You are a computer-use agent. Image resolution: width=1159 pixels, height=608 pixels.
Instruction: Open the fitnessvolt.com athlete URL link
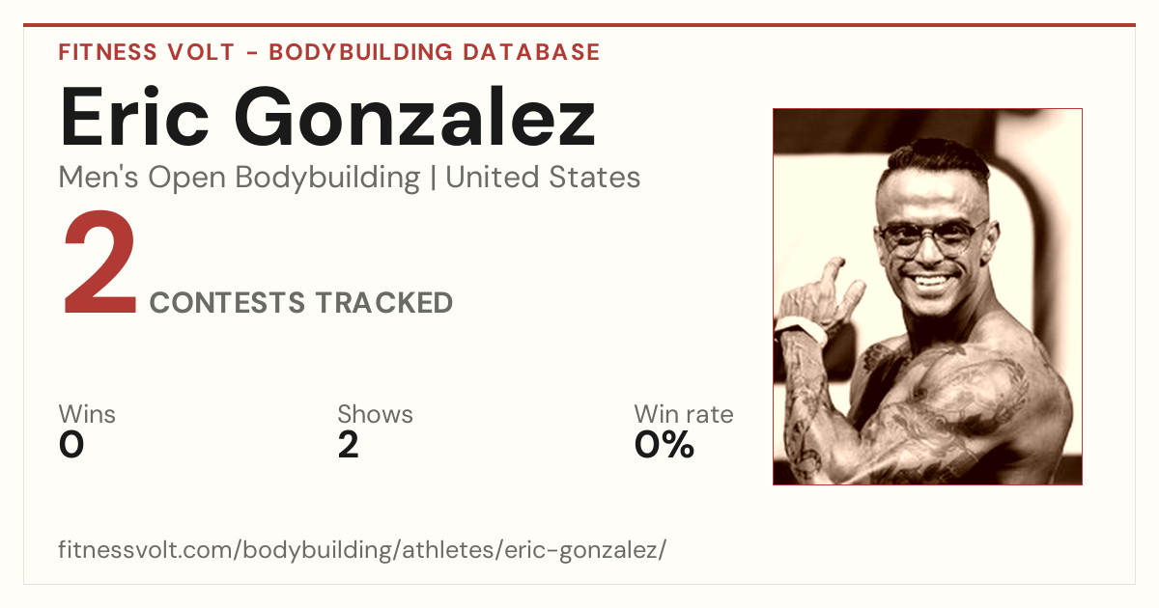tap(362, 550)
